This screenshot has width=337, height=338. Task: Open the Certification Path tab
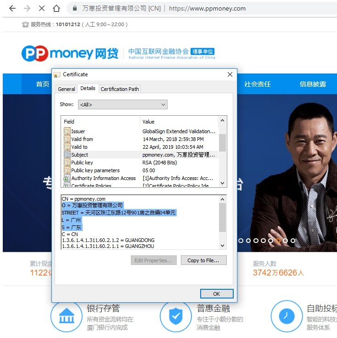coord(120,89)
